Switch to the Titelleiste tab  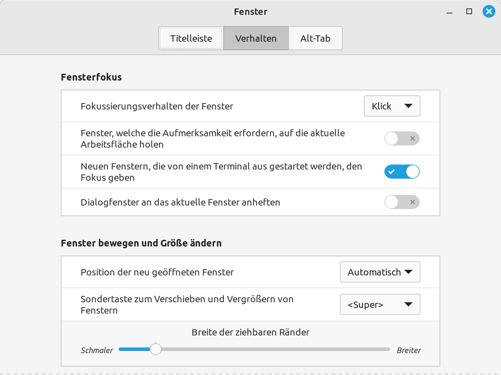pyautogui.click(x=191, y=38)
